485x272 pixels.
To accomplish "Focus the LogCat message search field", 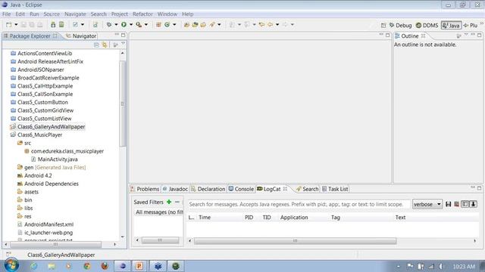I will pyautogui.click(x=299, y=204).
